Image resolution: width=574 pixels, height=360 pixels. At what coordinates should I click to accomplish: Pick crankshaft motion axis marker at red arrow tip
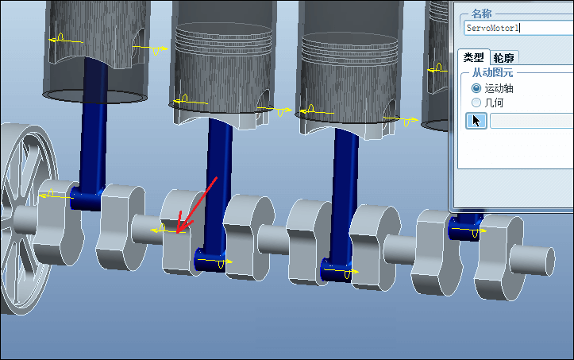(x=169, y=230)
